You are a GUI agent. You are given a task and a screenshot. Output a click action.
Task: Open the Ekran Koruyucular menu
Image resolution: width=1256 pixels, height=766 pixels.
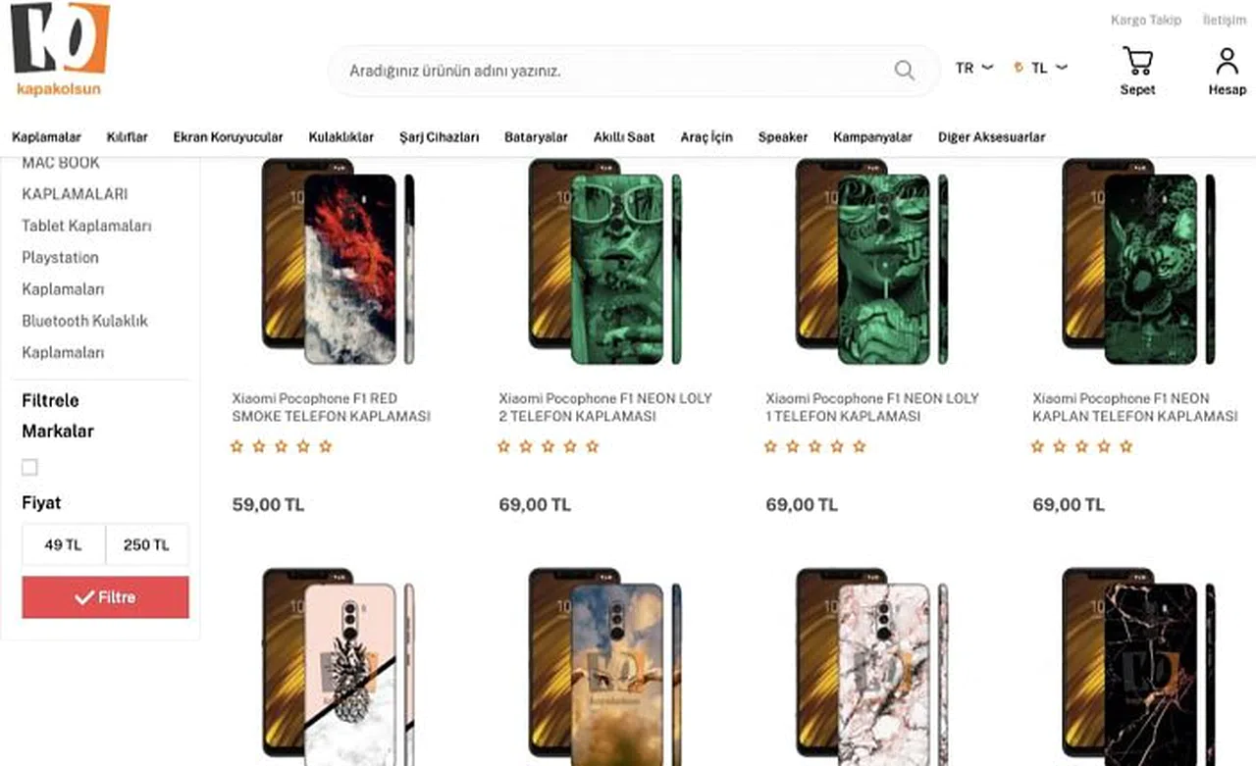click(x=228, y=137)
